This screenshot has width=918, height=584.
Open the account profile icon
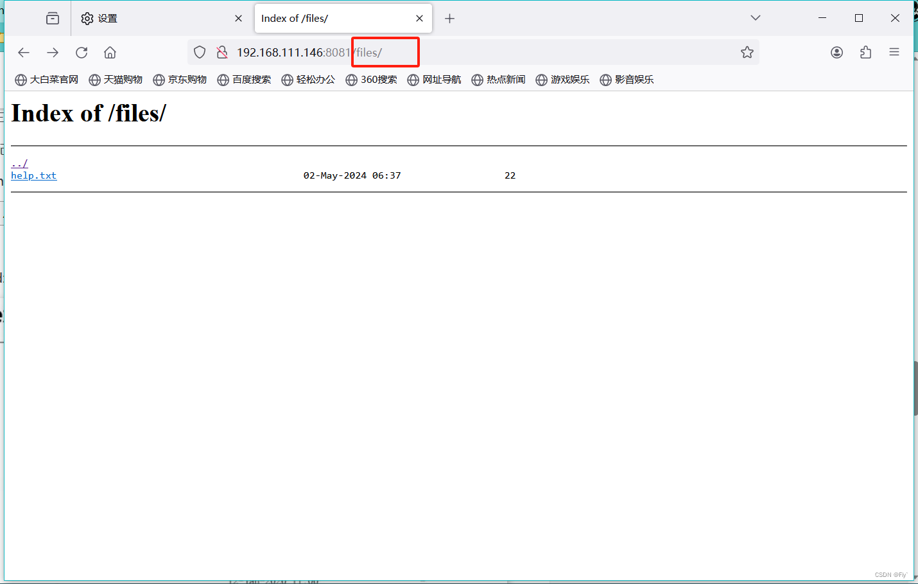(836, 53)
